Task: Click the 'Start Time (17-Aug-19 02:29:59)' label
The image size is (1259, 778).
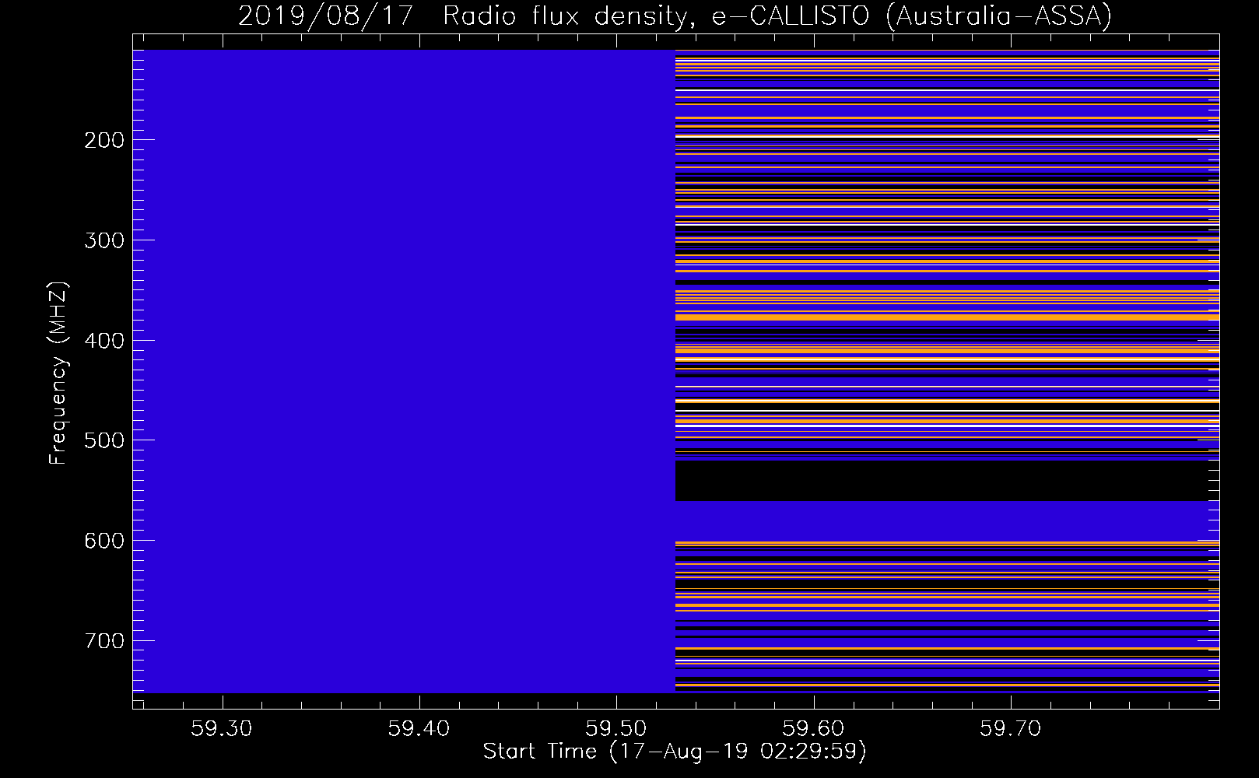Action: click(x=675, y=752)
